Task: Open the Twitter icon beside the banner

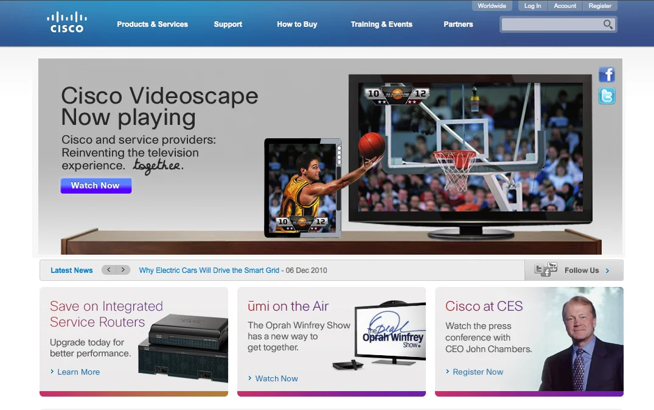Action: 607,96
